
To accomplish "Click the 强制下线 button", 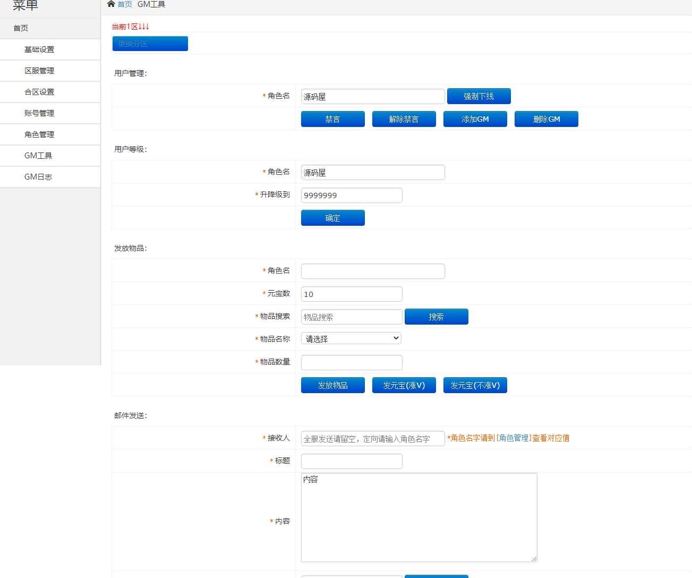I will [478, 96].
